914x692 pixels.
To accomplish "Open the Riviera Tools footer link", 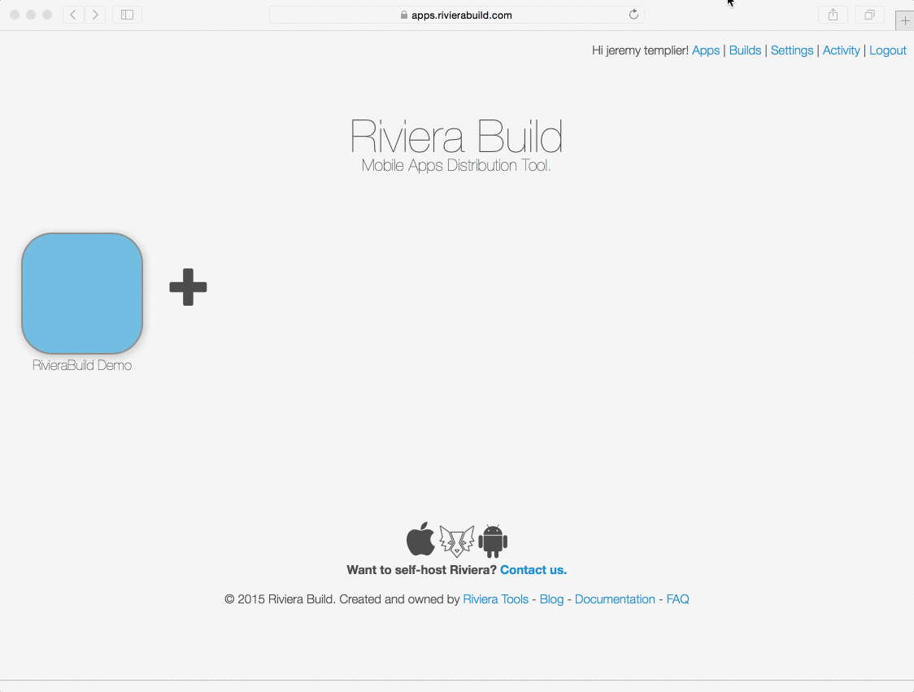I will [x=495, y=598].
